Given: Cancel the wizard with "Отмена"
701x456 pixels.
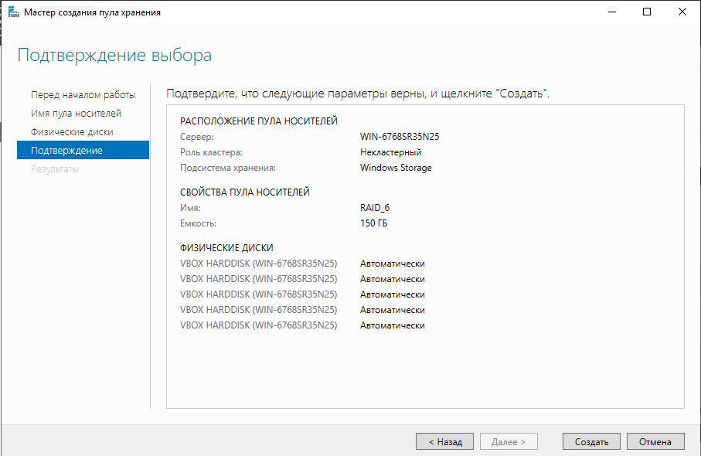Looking at the screenshot, I should 655,442.
